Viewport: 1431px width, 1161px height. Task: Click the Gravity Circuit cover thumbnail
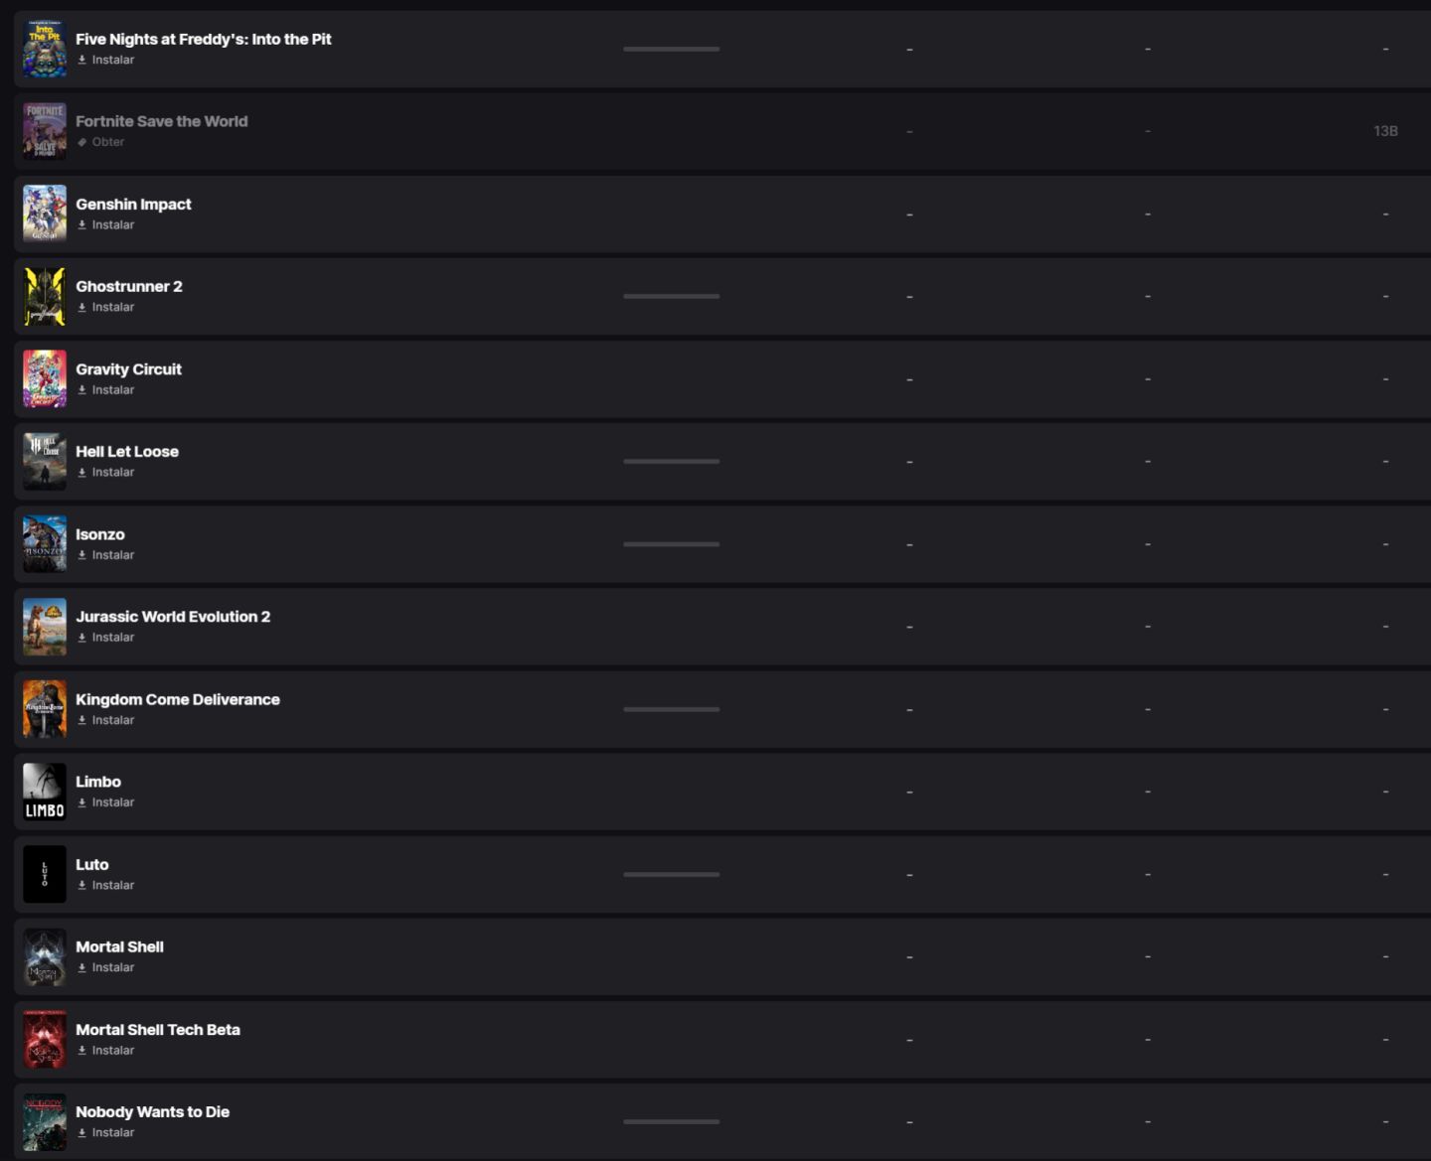pos(45,378)
